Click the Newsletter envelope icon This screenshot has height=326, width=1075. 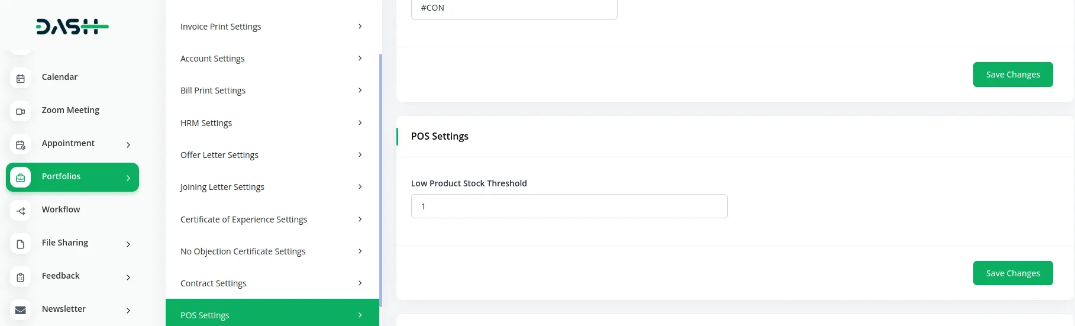click(x=21, y=310)
